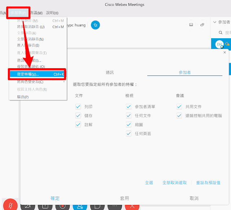Click the 全部取消選取 link

click(x=175, y=183)
